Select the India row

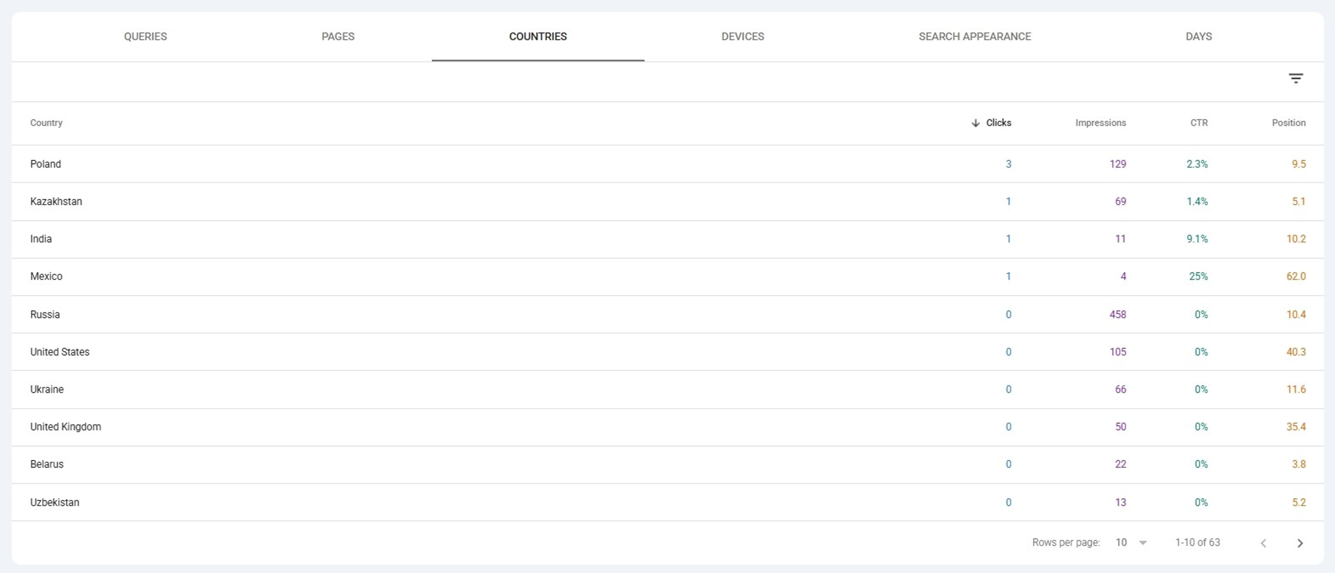667,239
